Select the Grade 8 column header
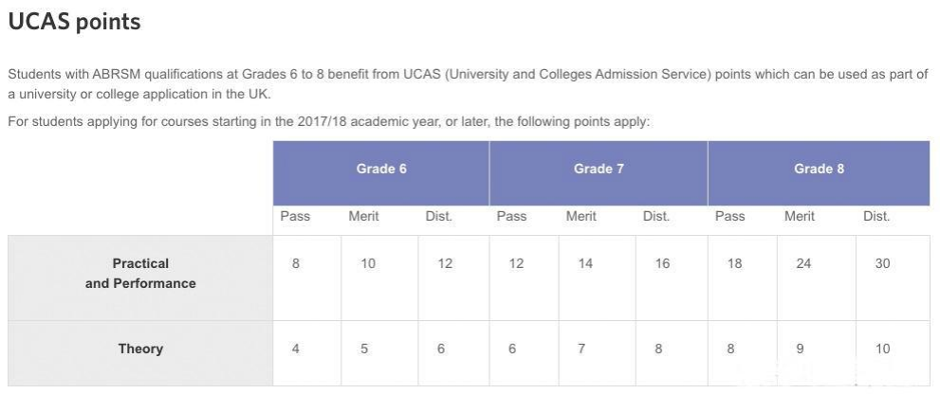 pyautogui.click(x=819, y=169)
